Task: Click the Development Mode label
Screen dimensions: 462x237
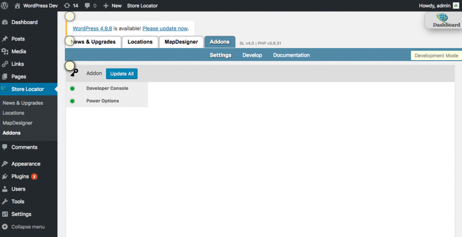Action: tap(436, 56)
